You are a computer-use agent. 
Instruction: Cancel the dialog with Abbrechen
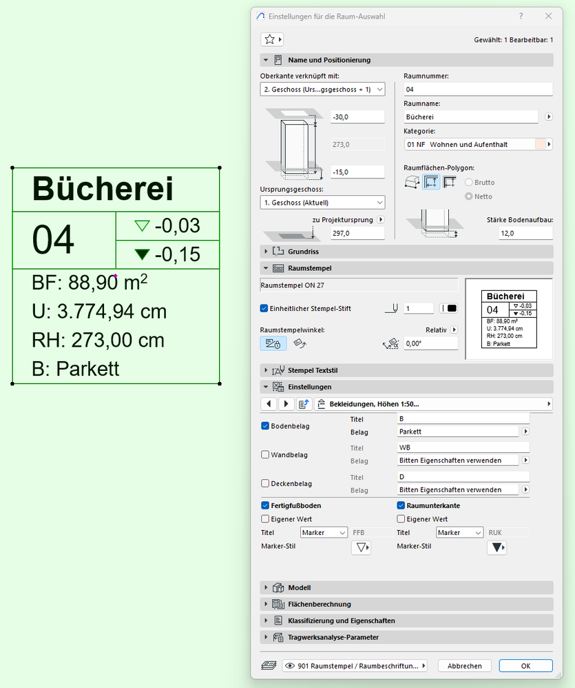[465, 666]
